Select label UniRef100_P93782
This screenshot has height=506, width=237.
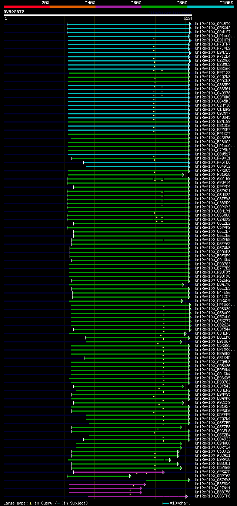click(x=213, y=382)
